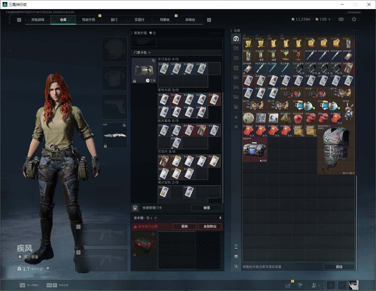
Task: Click the 潮汐监狱: 2/9 heading
Action: click(168, 182)
